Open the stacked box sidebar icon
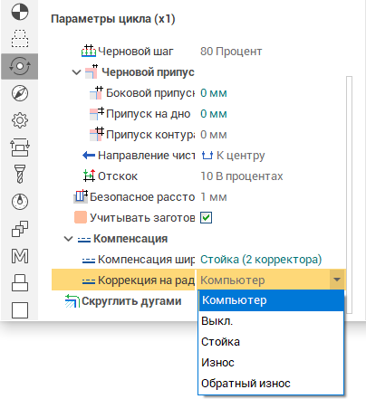Screen dimensions: 366x399 coord(20,282)
